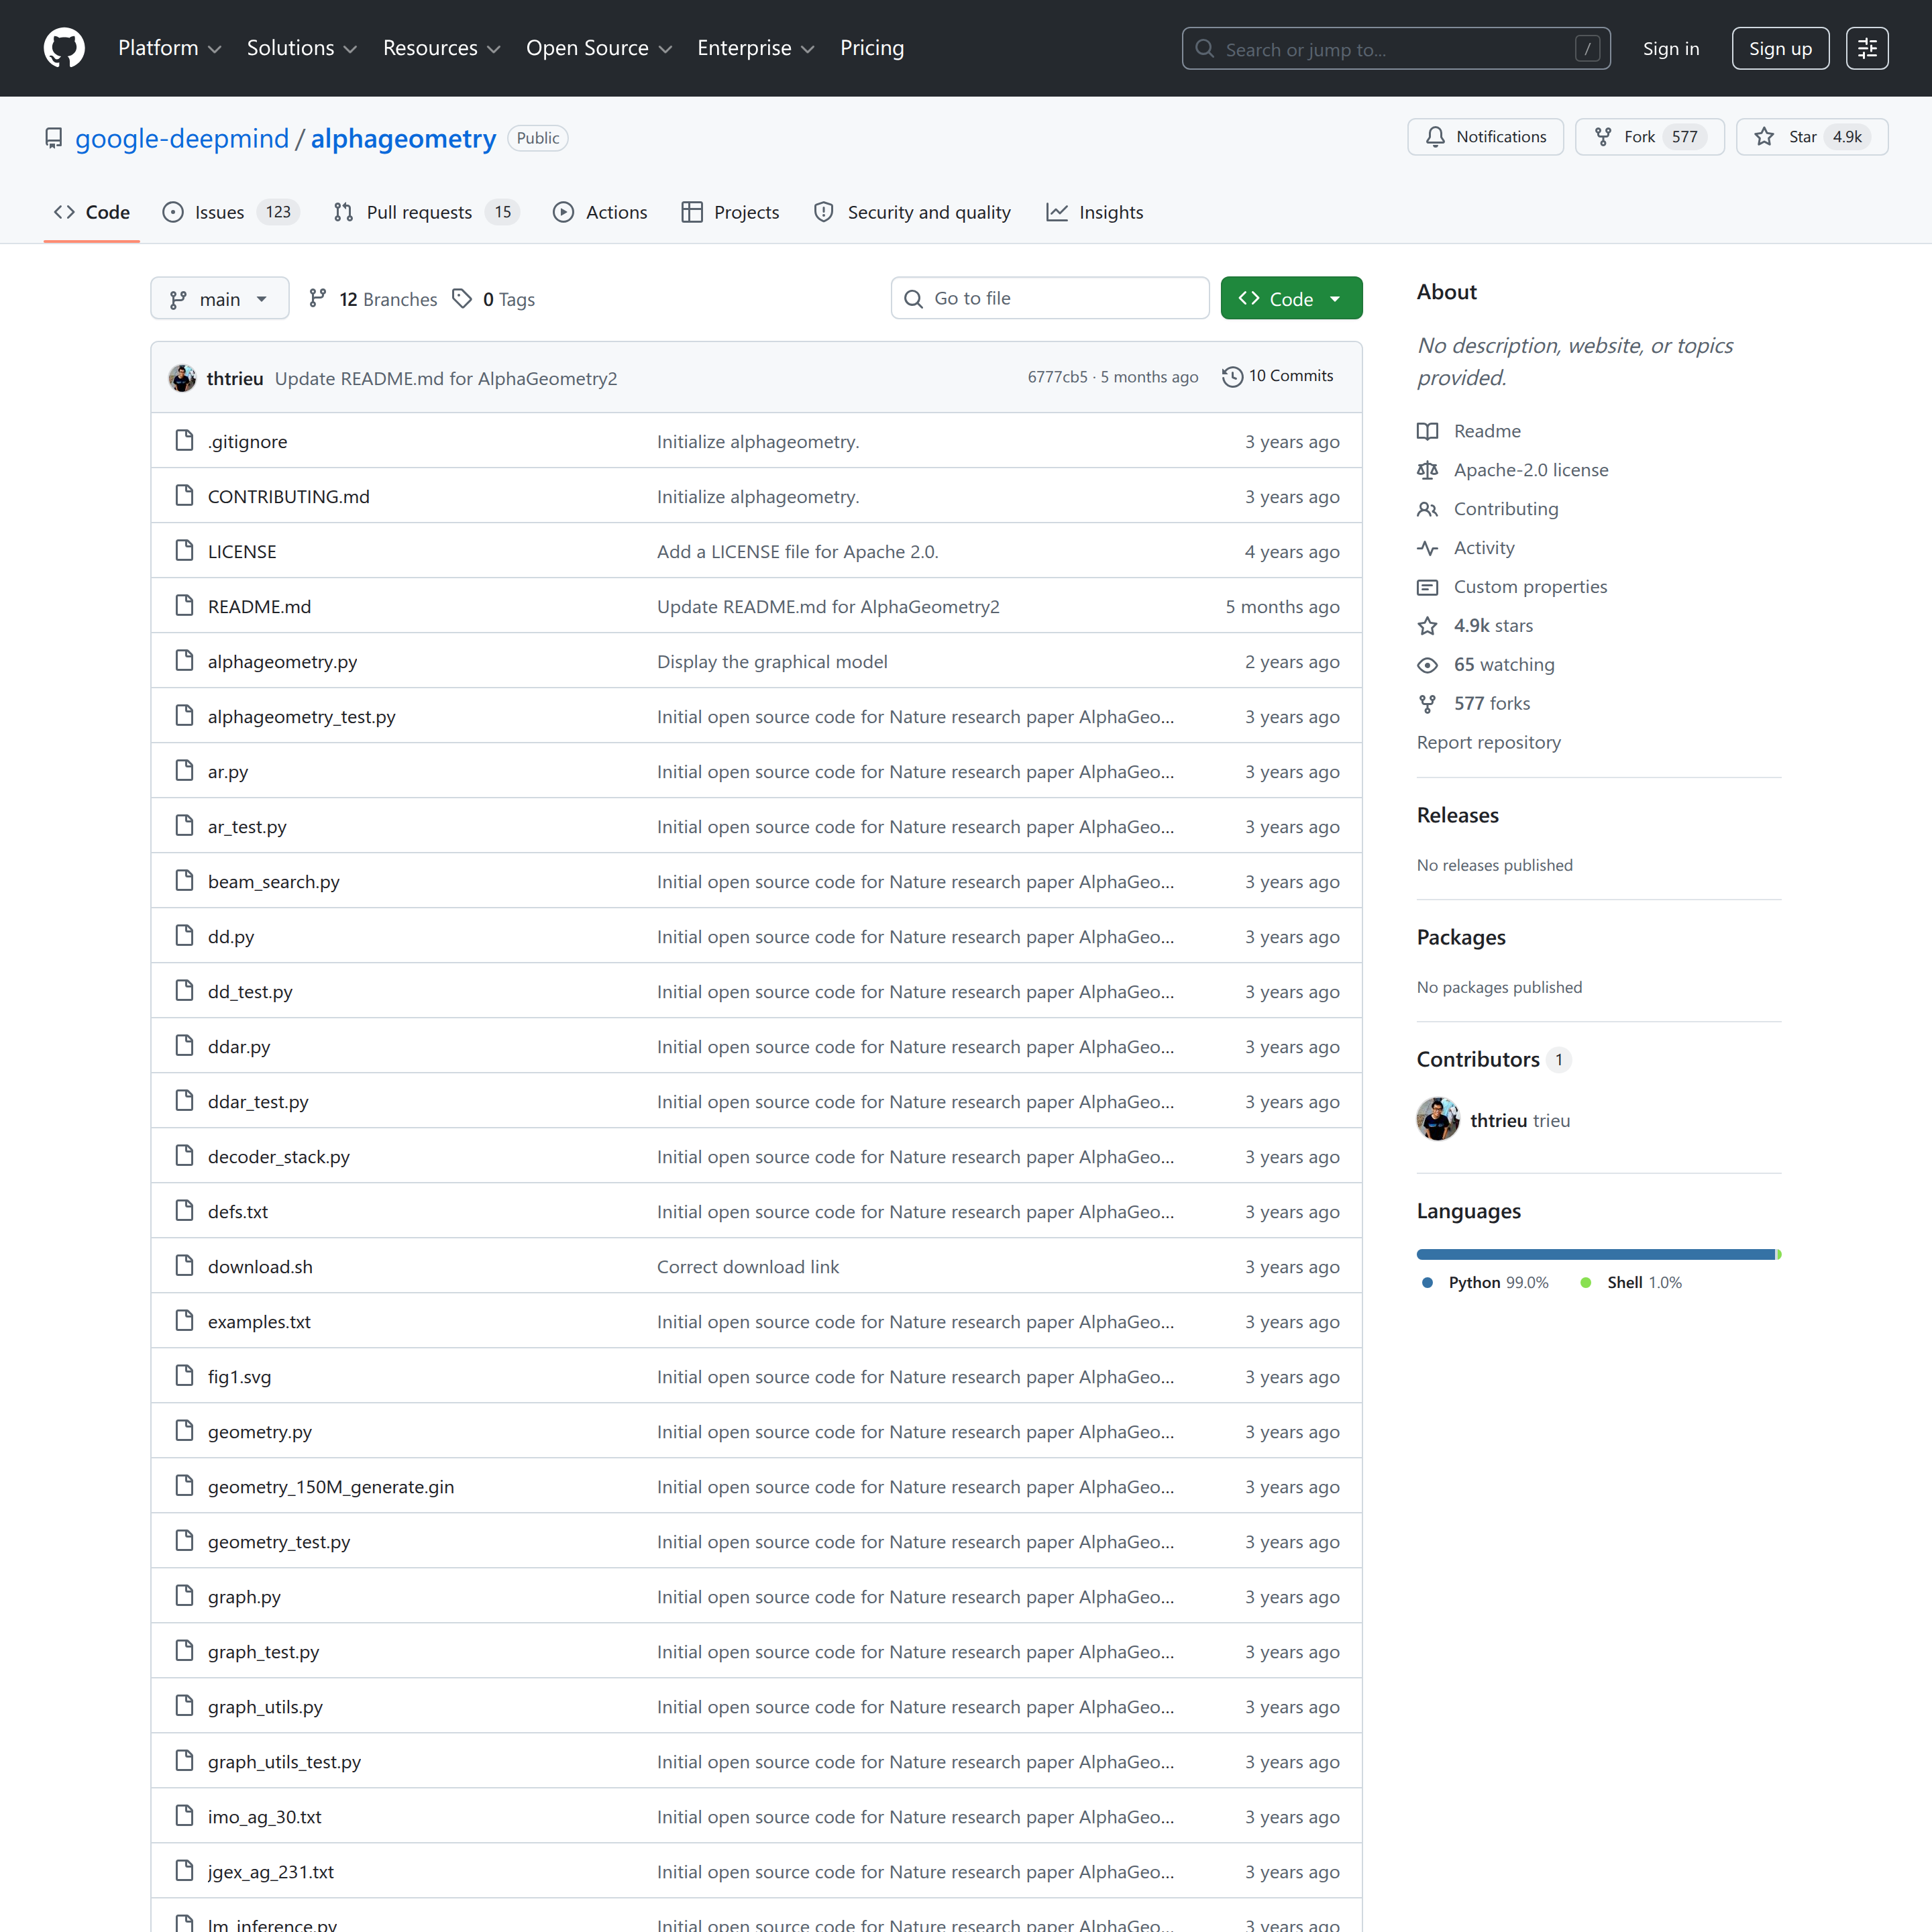This screenshot has width=1932, height=1932.
Task: Open the Insights tab
Action: click(1095, 212)
